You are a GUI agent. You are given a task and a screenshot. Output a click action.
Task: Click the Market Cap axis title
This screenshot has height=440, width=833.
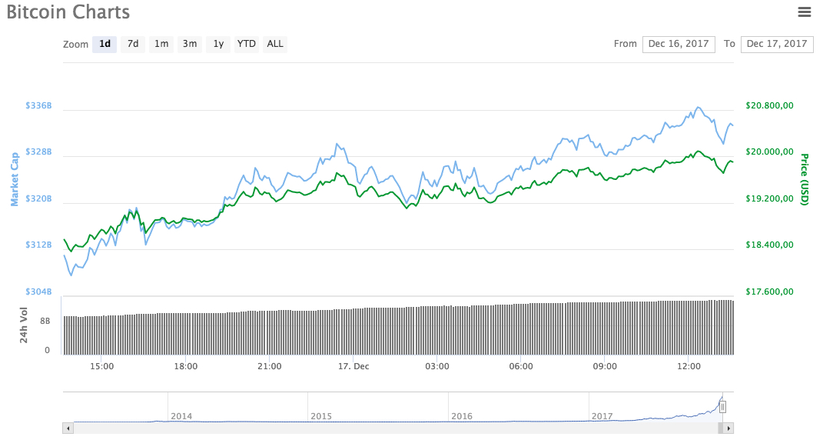pyautogui.click(x=14, y=179)
